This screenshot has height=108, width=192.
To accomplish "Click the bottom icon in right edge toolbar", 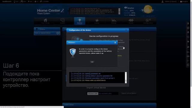I will point(188,65).
